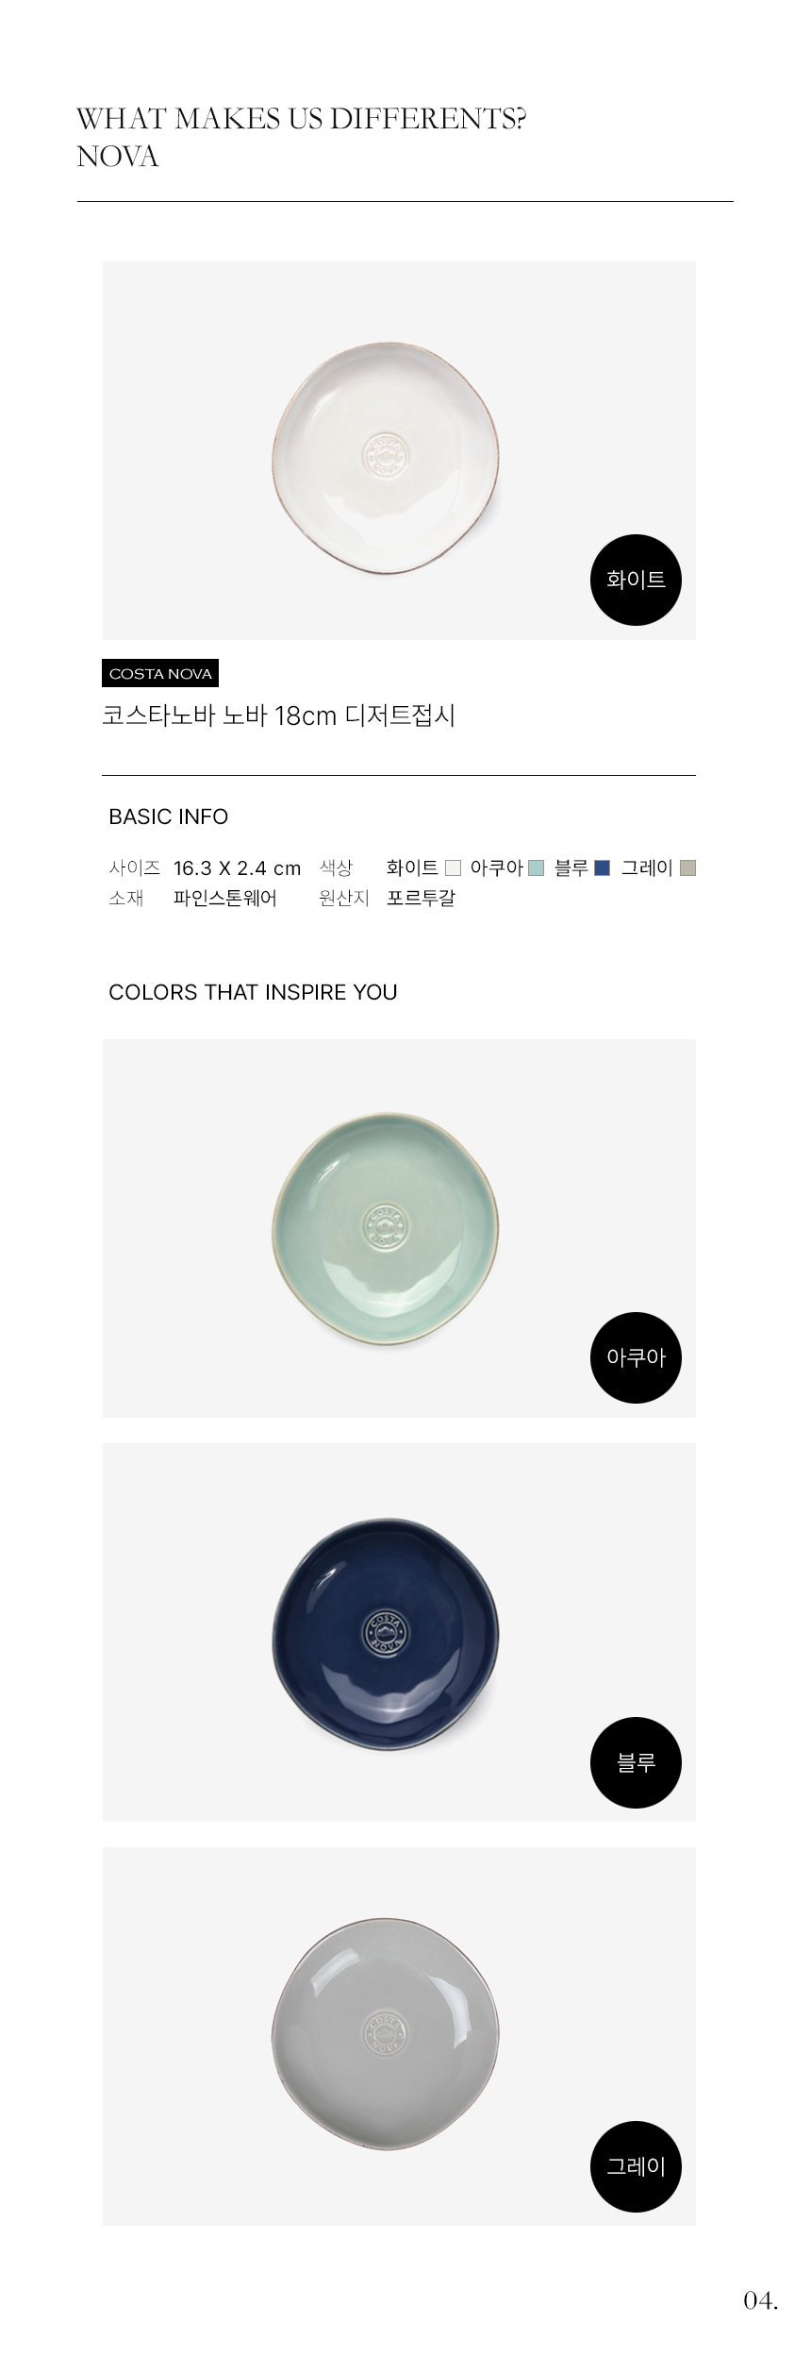Click the BASIC INFO heading
The height and width of the screenshot is (2374, 811).
tap(169, 817)
